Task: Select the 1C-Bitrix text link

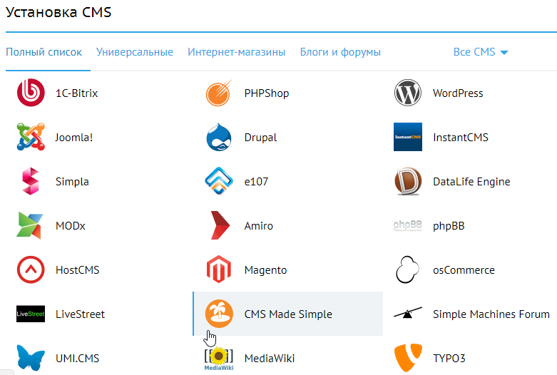Action: click(77, 93)
